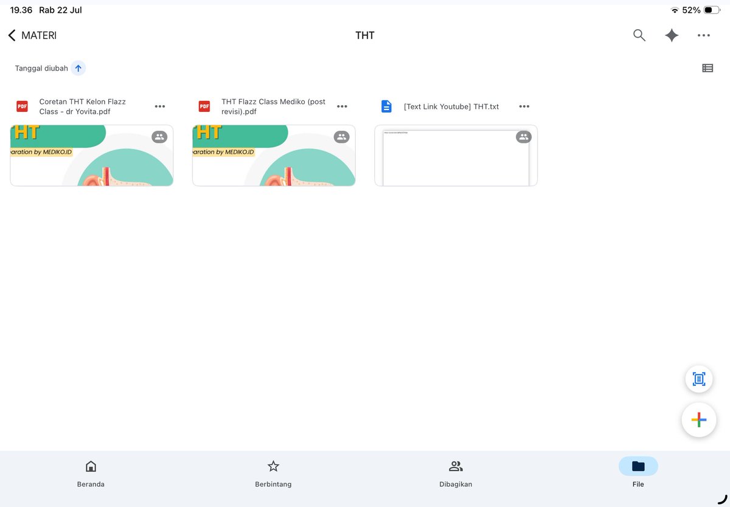
Task: Click shared badge on THT Flazz Class Mediko thumbnail
Action: (341, 137)
